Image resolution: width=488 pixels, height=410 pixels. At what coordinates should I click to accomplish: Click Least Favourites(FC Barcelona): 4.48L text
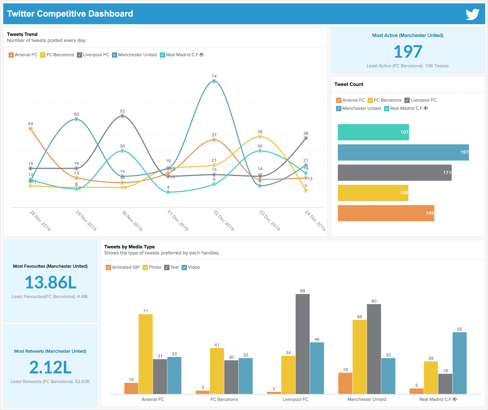[x=50, y=297]
